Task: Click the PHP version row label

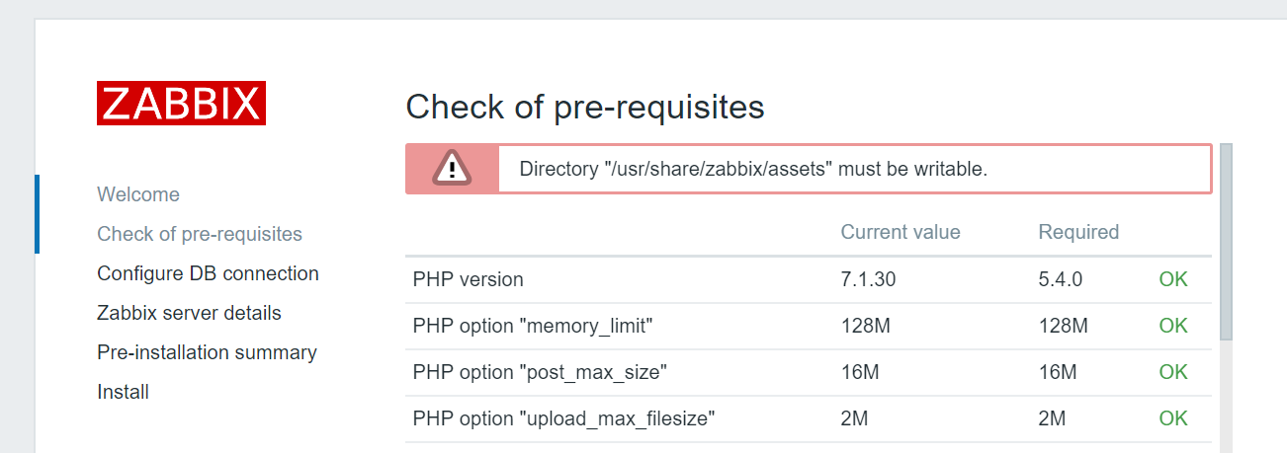Action: pos(468,279)
